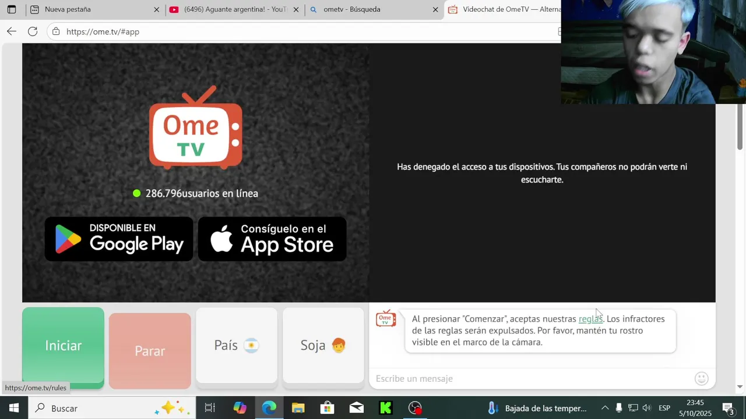The image size is (746, 419).
Task: Open the Bajada de las temperaturas weather widget
Action: (x=536, y=408)
